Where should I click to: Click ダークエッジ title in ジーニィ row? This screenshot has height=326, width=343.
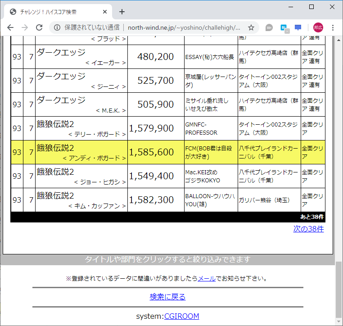tap(61, 77)
